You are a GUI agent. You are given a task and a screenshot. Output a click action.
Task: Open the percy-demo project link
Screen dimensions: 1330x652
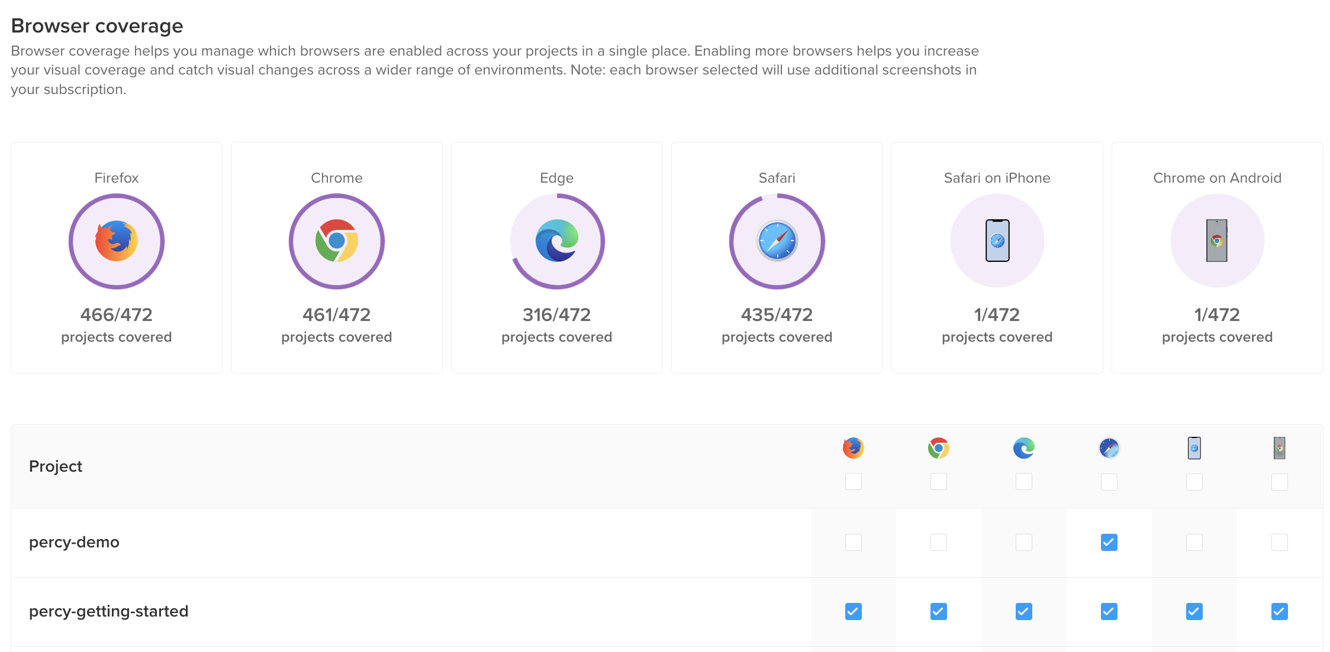[x=75, y=542]
